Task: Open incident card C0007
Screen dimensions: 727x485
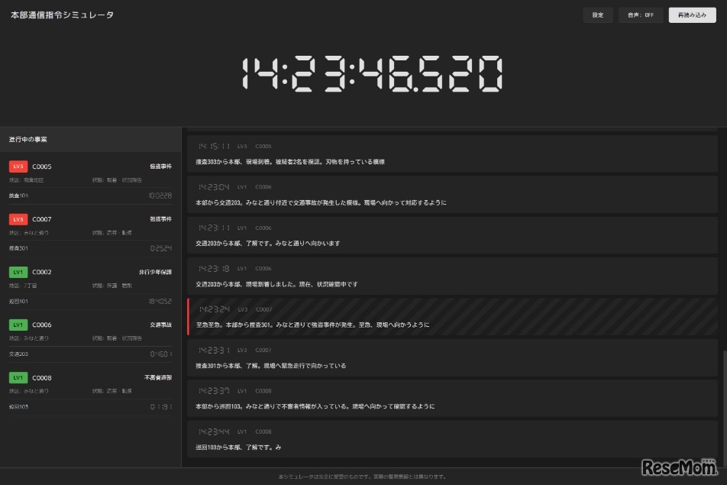Action: (90, 233)
